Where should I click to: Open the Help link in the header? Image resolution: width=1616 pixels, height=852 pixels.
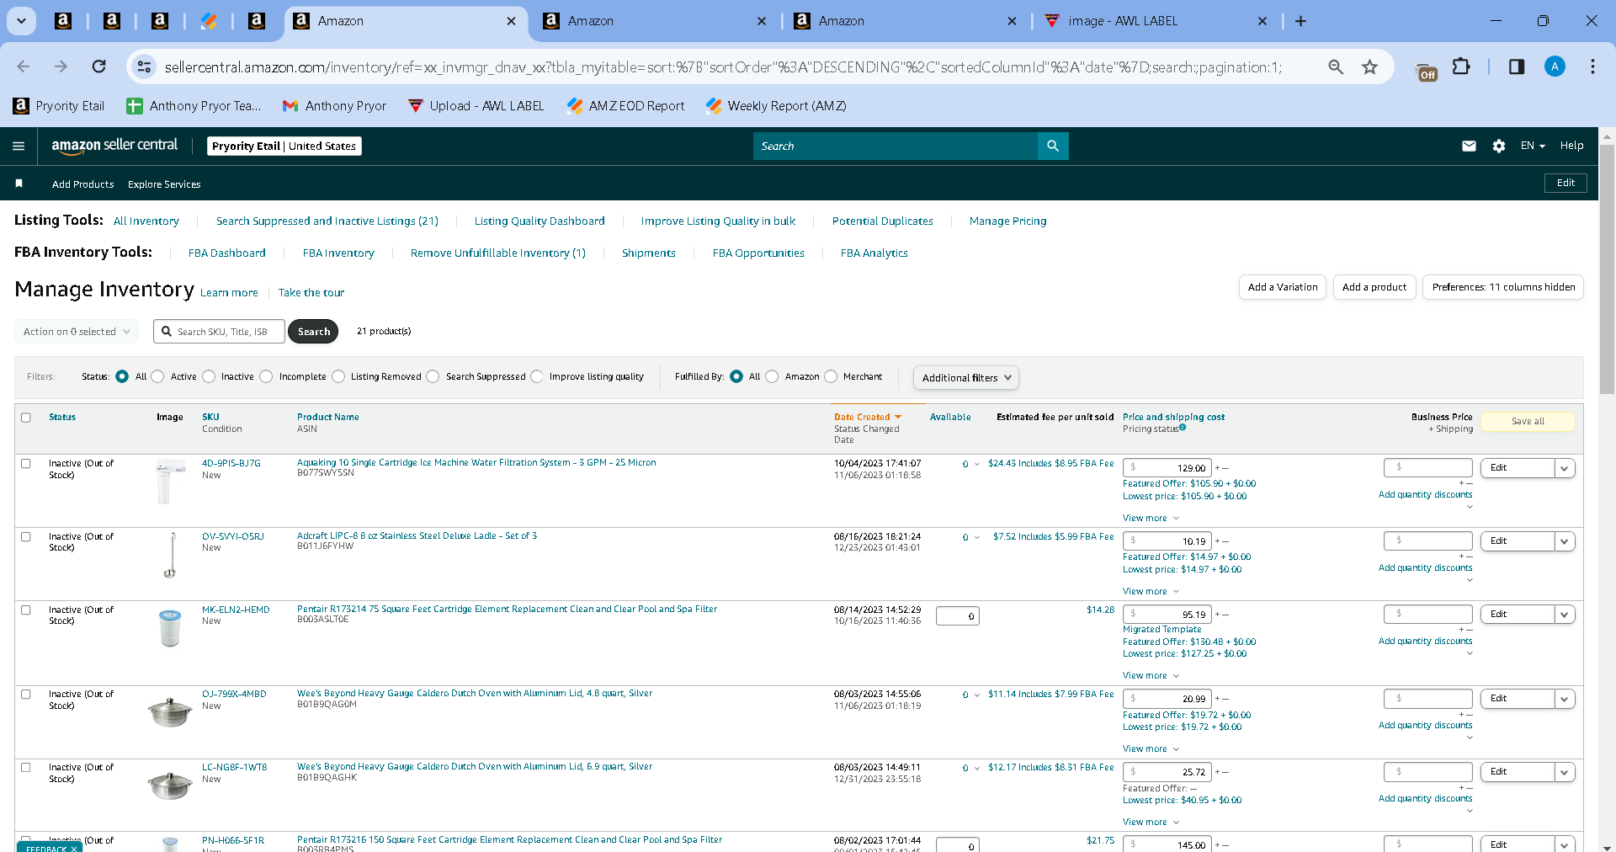[x=1571, y=146]
